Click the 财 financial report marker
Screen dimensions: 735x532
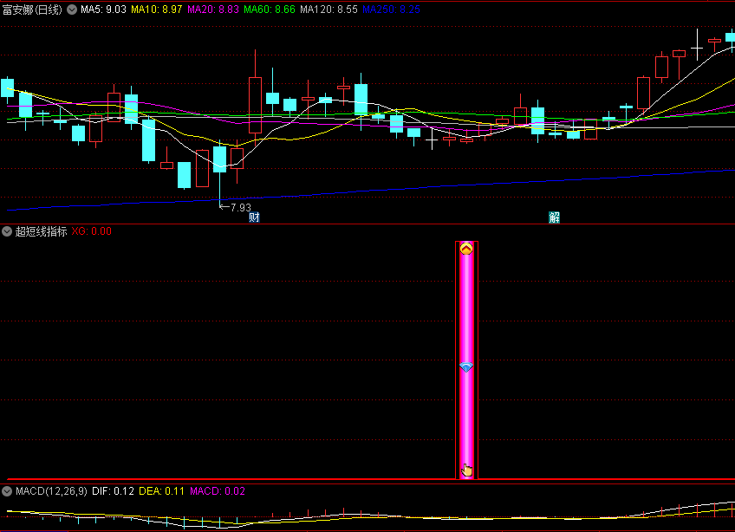254,217
